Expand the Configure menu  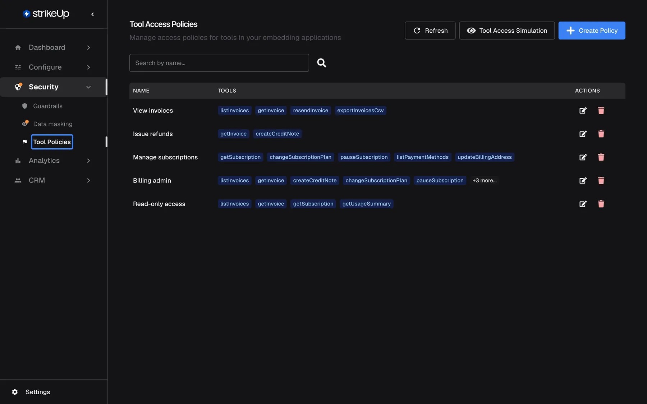(53, 67)
